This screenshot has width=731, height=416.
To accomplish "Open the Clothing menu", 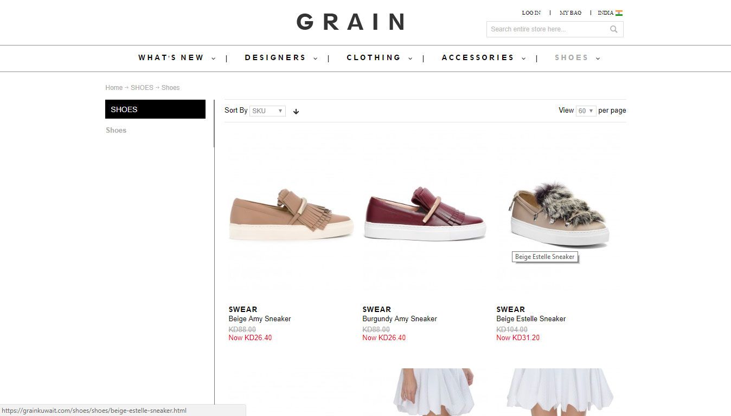I will (374, 57).
